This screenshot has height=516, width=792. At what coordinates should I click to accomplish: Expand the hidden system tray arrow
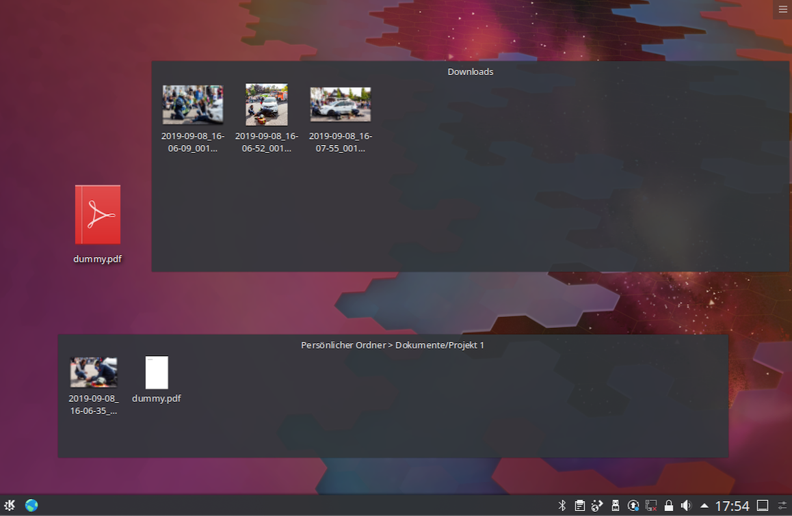[x=704, y=506]
